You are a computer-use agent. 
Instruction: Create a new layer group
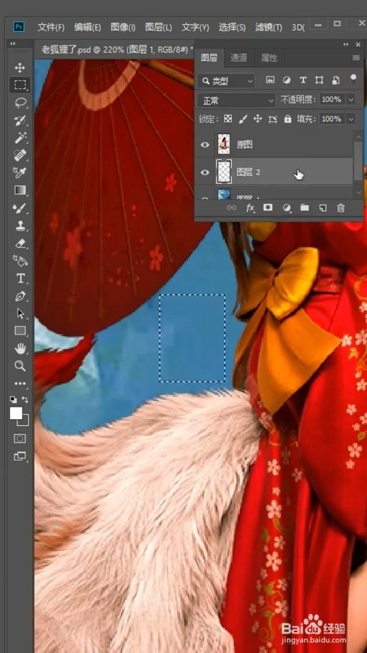305,208
